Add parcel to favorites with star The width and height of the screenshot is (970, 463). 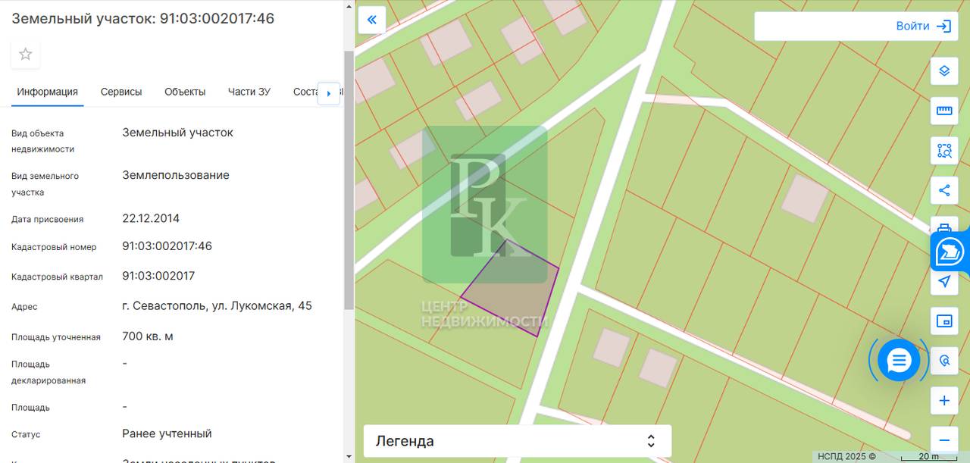click(x=26, y=55)
